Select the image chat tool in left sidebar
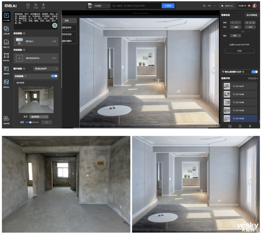Viewport: 262px width, 235px height. click(7, 84)
